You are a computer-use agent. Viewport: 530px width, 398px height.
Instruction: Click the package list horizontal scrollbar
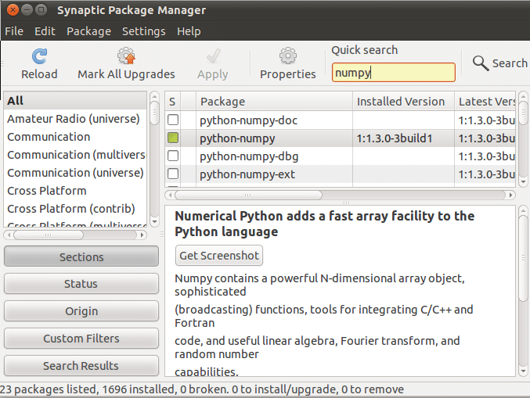point(313,195)
